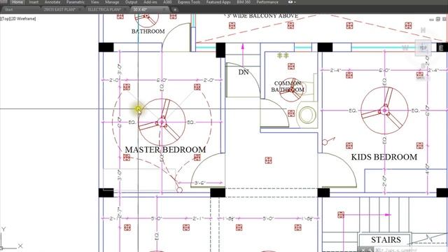This screenshot has width=448, height=252.
Task: Select the STAIRS text label
Action: tap(386, 239)
